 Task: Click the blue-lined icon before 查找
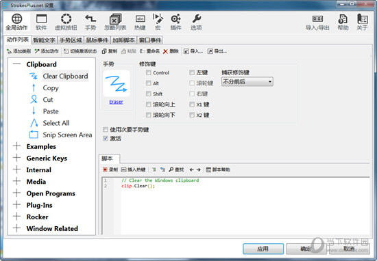162,169
